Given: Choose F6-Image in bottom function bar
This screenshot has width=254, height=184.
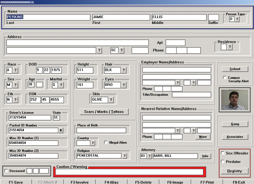Looking at the screenshot, I should (x=175, y=182).
